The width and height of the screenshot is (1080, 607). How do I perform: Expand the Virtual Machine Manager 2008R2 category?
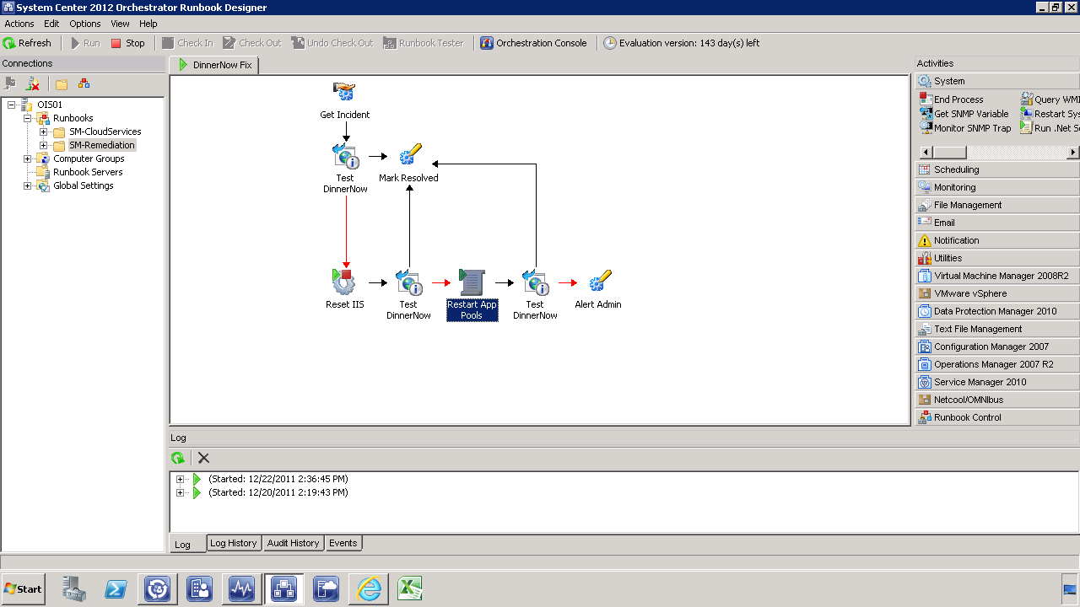(x=997, y=276)
